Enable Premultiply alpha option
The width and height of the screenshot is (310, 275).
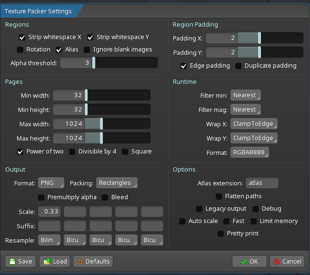point(41,197)
